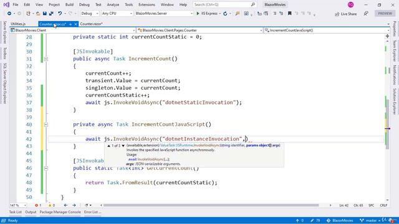Open the BlazorMovies.Client.Pages.Counter type dropdown
Screen dimensions: 399x224
[x=199, y=30]
